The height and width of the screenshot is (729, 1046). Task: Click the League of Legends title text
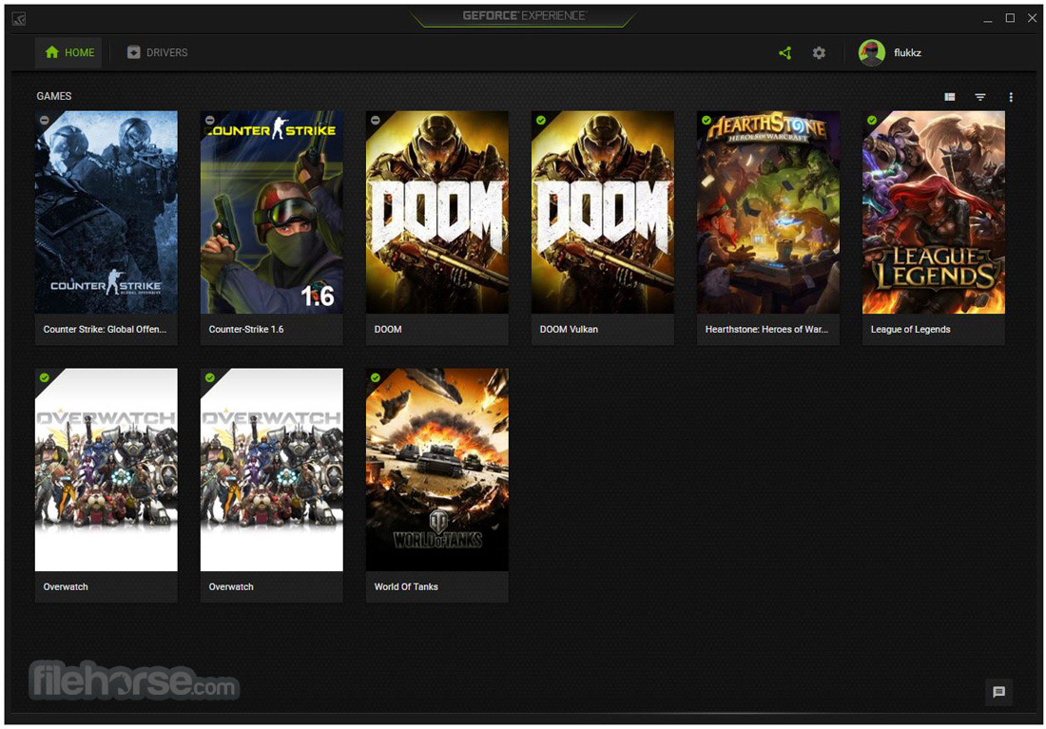coord(911,329)
